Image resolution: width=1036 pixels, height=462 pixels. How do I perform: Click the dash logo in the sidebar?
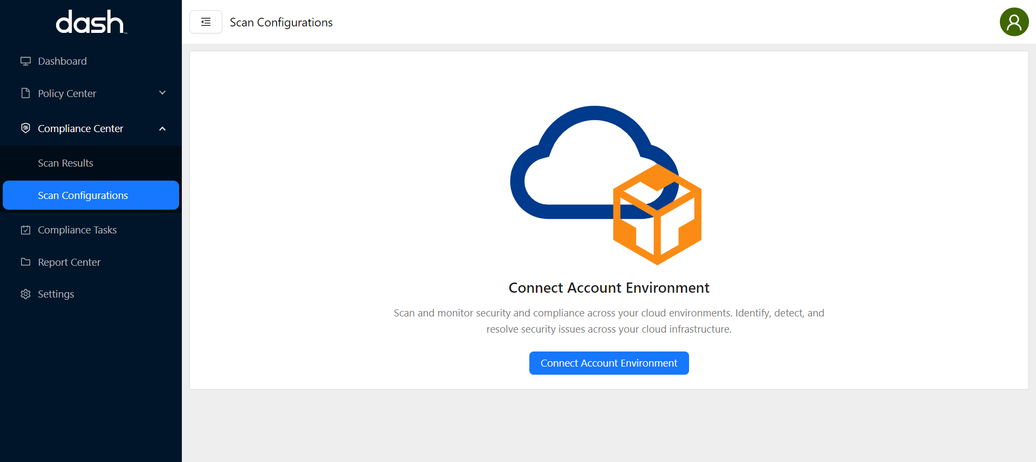coord(91,22)
